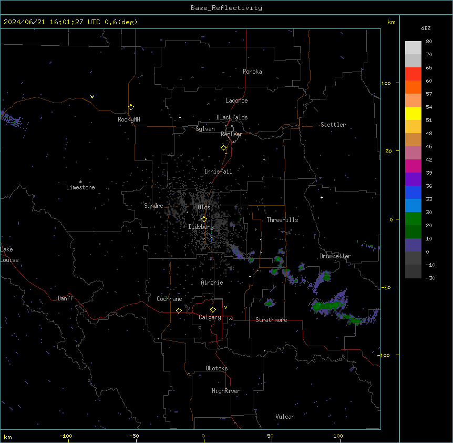Click the 2024/06/21 16:01:27 UTC timestamp
This screenshot has width=453, height=443.
[x=52, y=22]
